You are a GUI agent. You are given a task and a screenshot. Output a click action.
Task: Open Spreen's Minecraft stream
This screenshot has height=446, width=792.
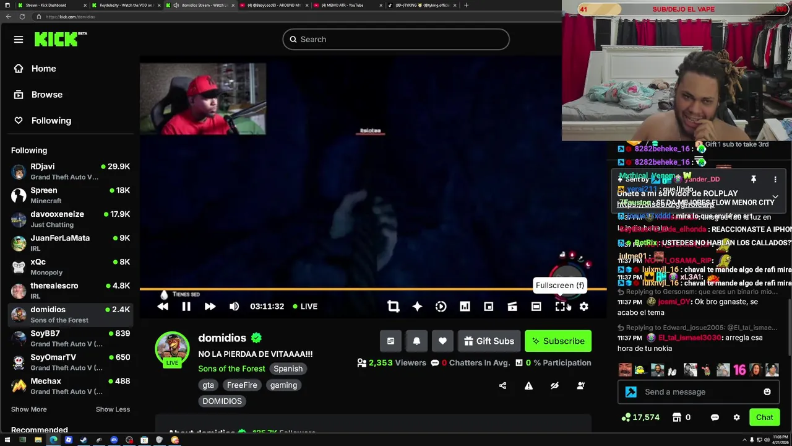pyautogui.click(x=71, y=196)
